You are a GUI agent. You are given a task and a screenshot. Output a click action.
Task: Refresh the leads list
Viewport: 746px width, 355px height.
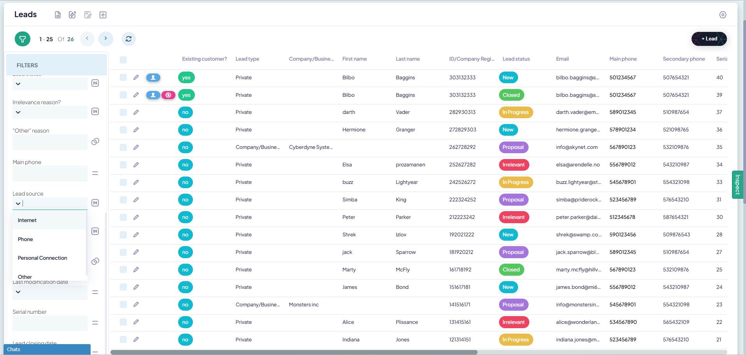coord(129,39)
